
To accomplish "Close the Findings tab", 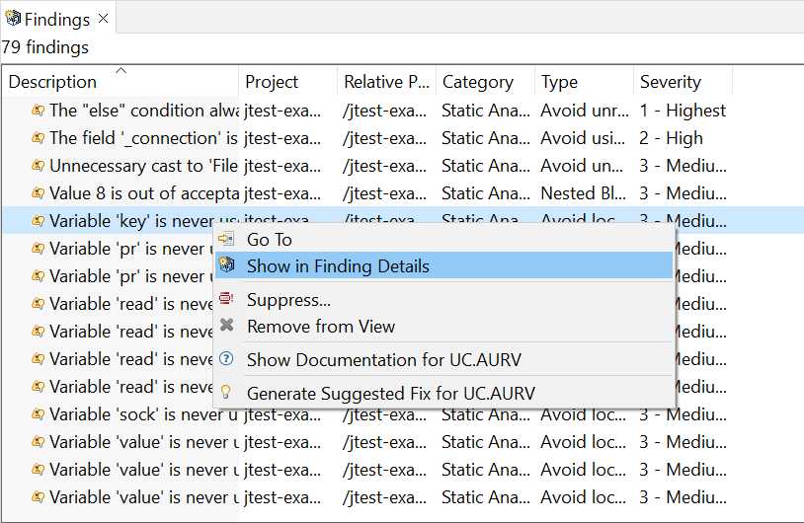I will [103, 19].
